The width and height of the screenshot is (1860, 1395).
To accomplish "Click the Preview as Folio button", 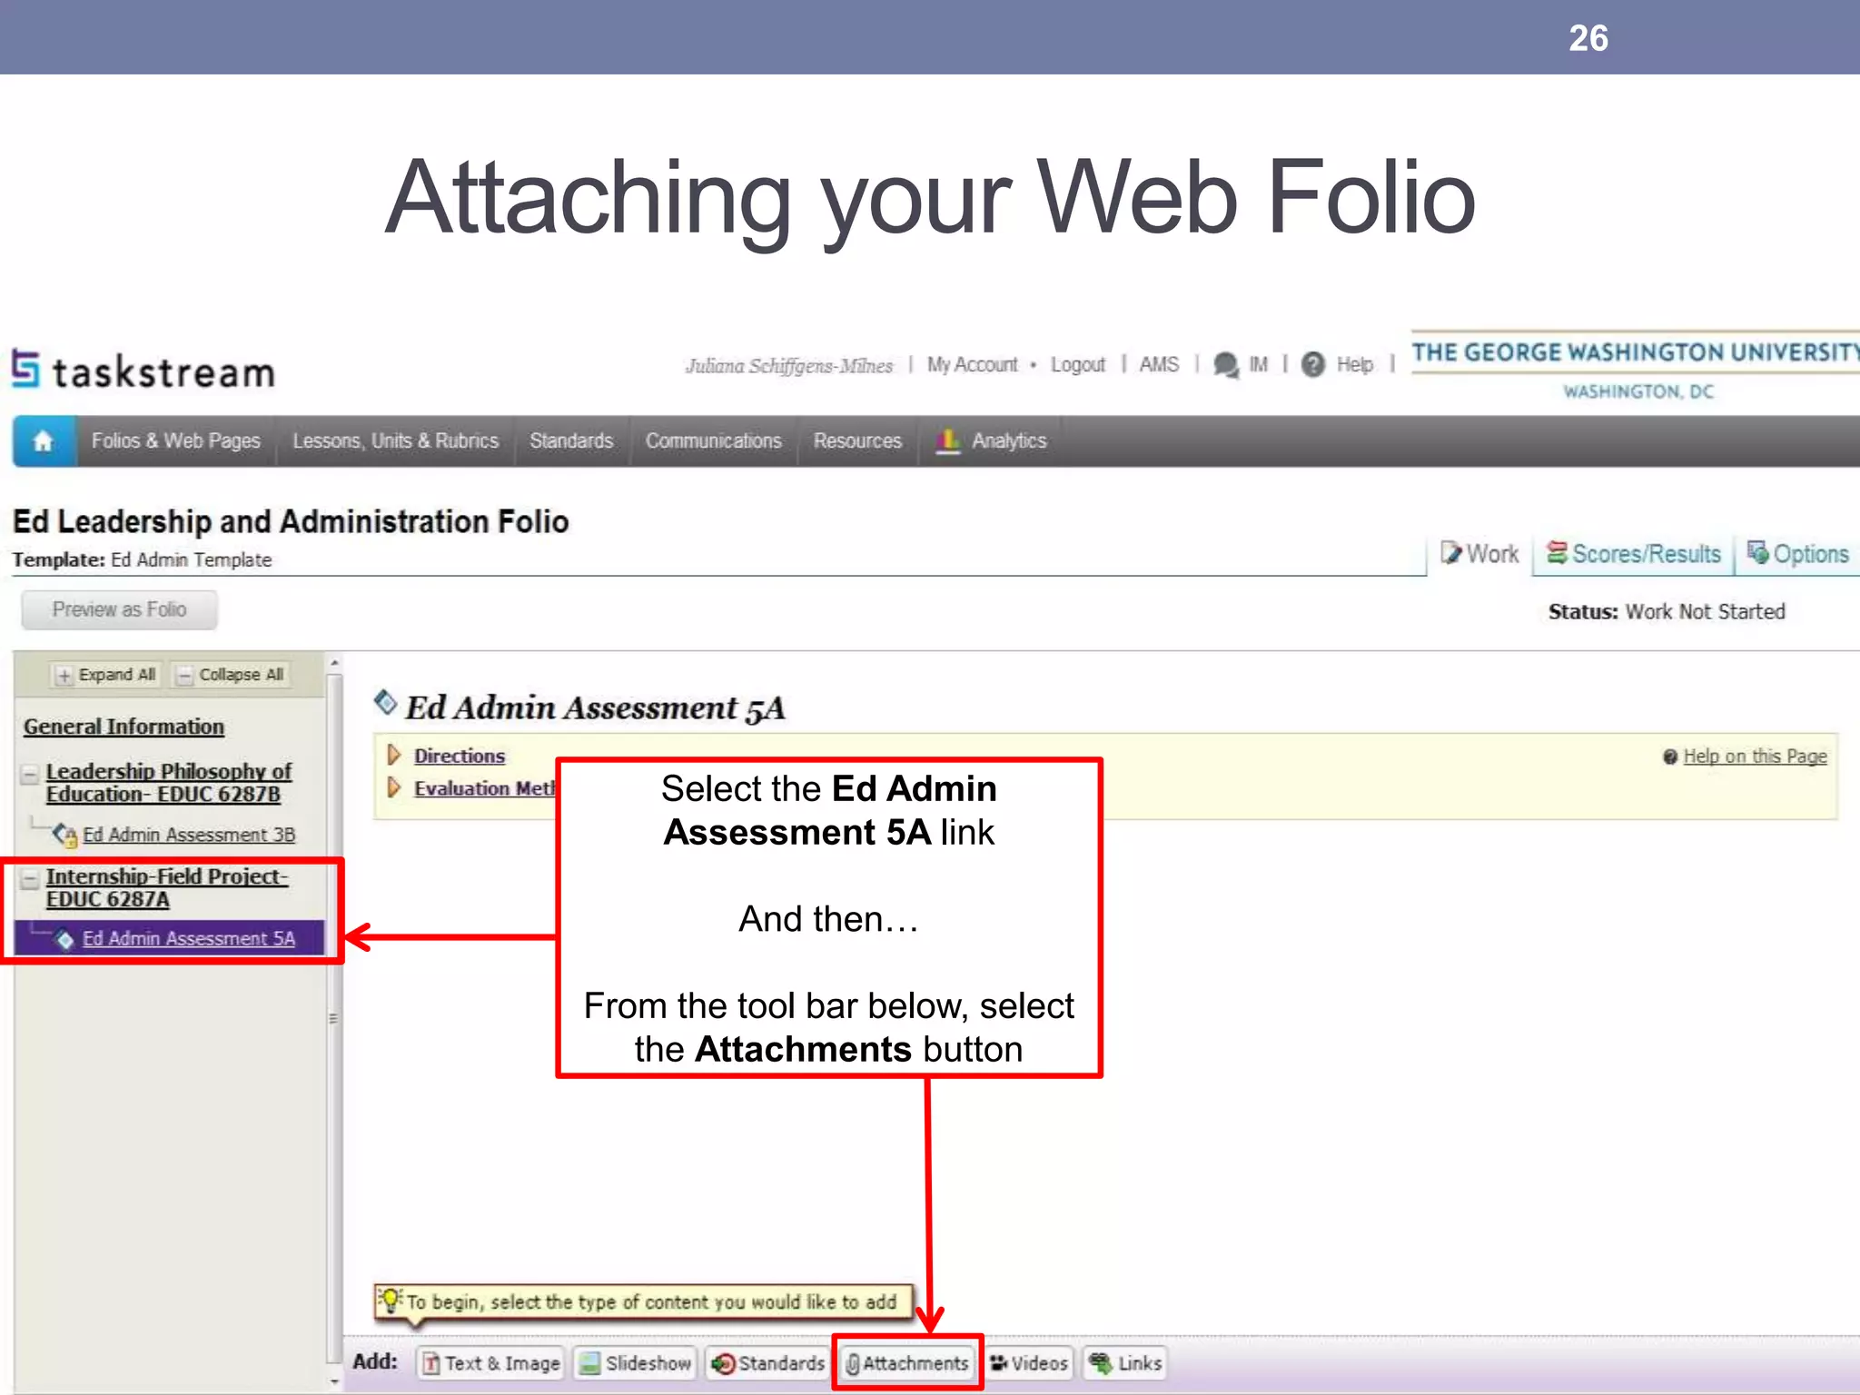I will pyautogui.click(x=119, y=609).
